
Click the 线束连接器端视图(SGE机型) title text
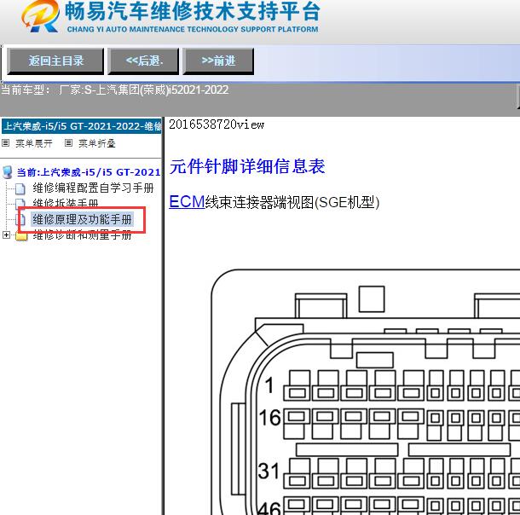coord(292,202)
